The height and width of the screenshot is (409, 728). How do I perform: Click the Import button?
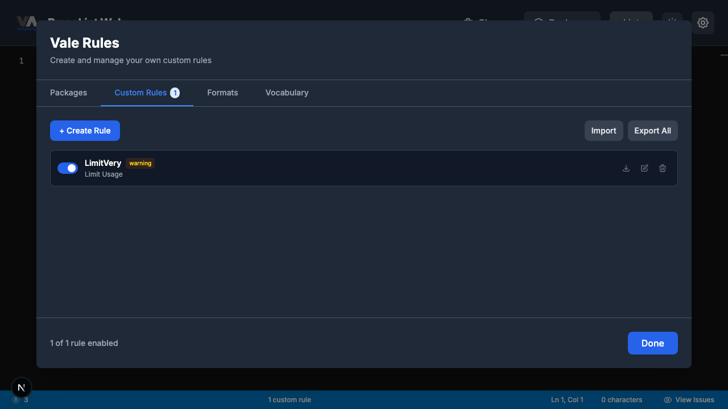pos(603,131)
